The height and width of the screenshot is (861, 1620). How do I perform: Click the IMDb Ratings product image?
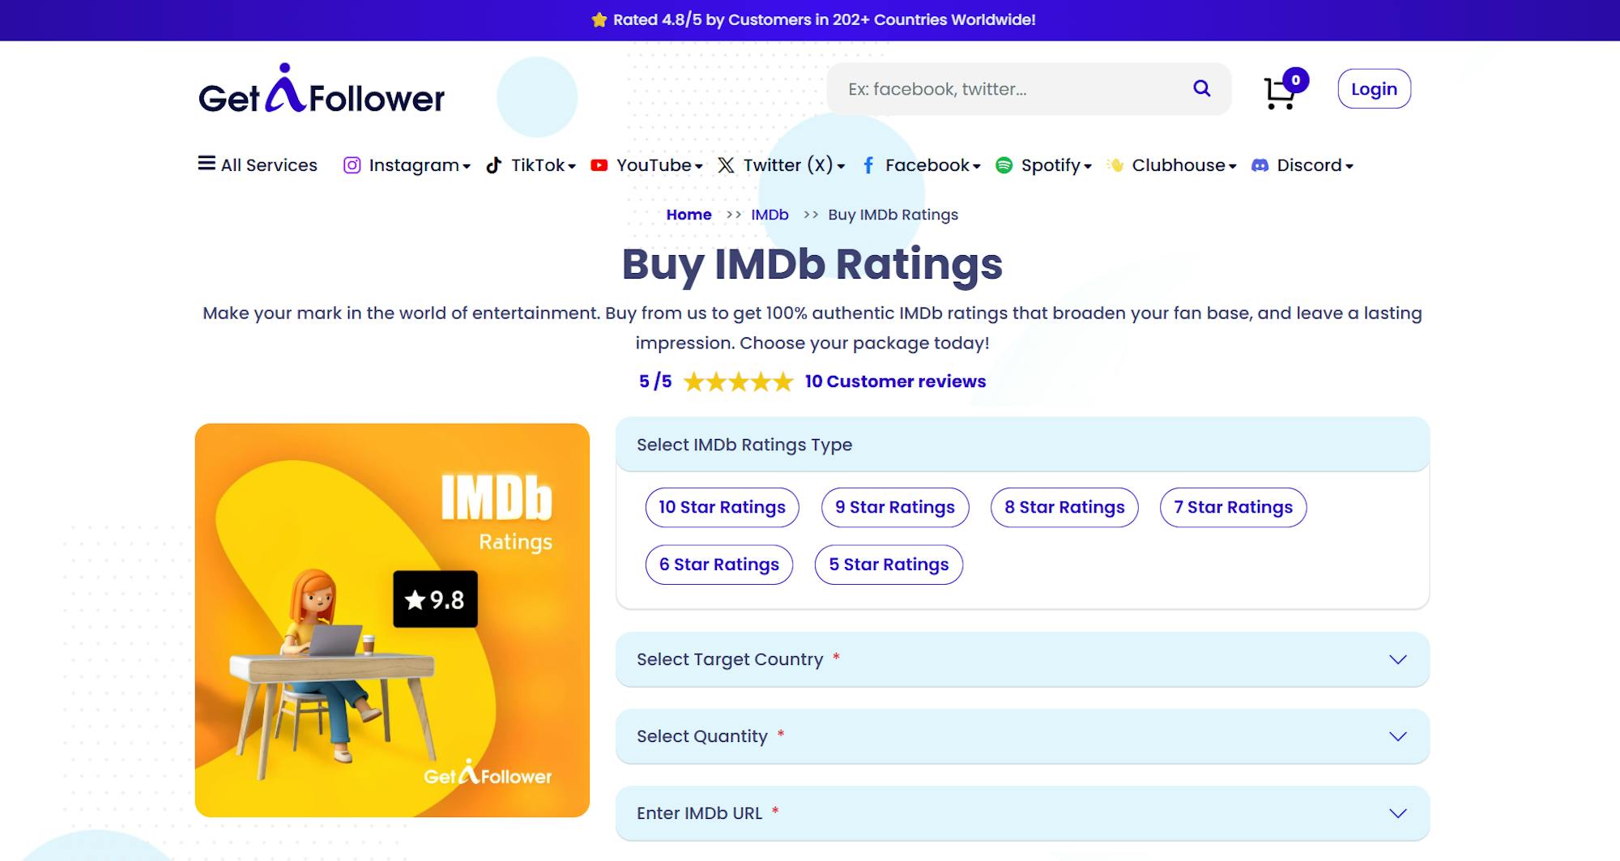pyautogui.click(x=392, y=620)
